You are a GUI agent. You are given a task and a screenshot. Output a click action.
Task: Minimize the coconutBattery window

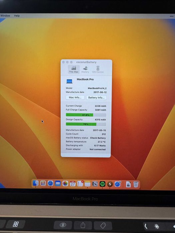(67, 62)
